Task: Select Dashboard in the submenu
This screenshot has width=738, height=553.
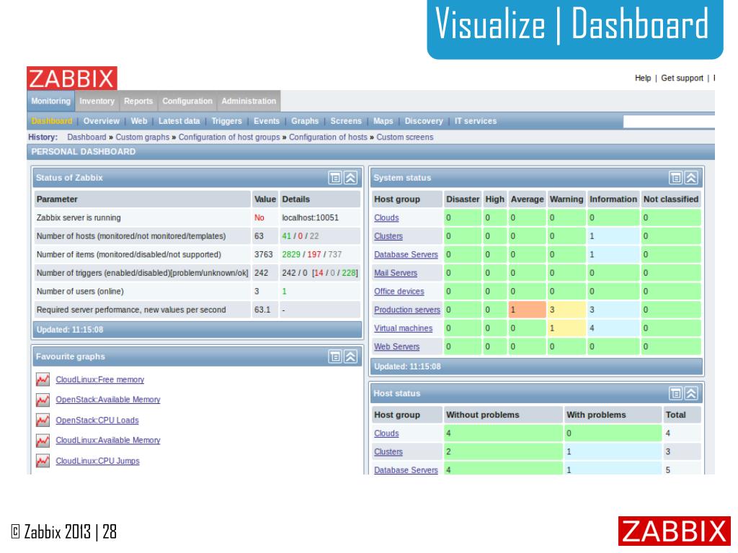Action: point(52,121)
